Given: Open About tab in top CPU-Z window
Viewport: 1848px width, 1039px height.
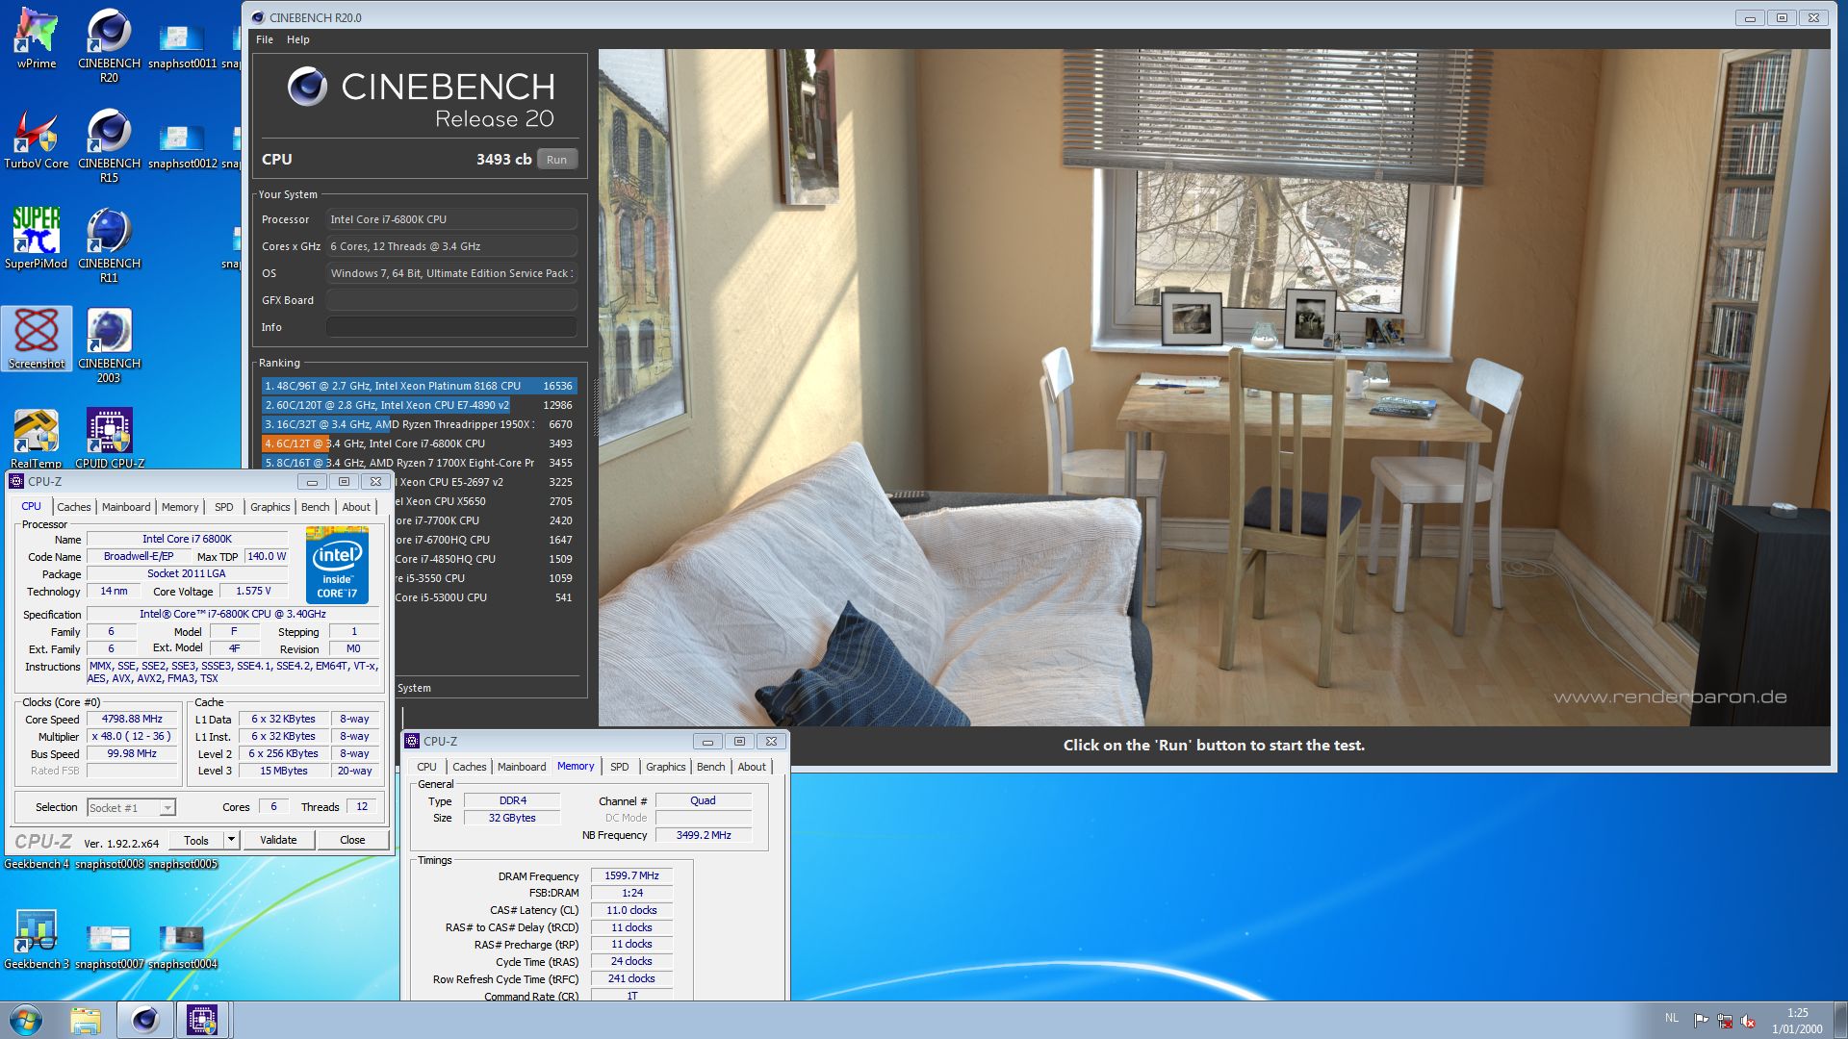Looking at the screenshot, I should (356, 507).
